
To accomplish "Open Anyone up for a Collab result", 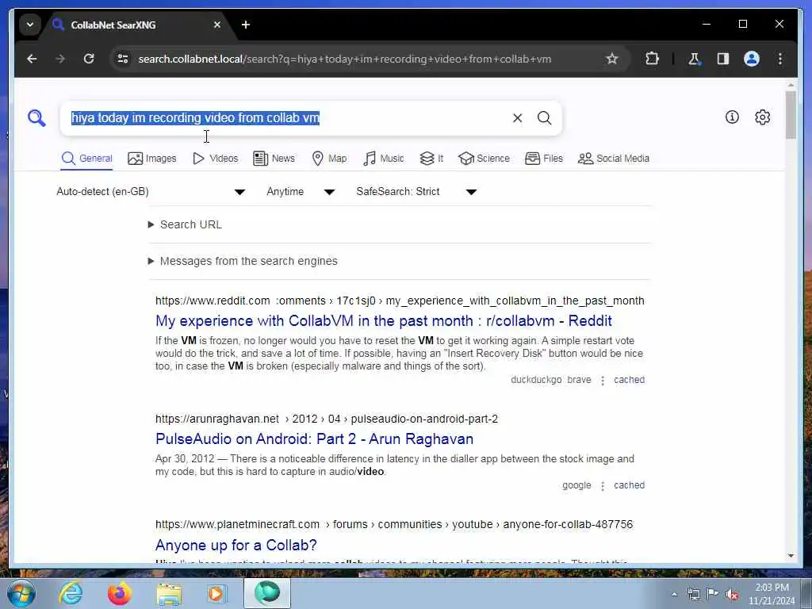I will click(x=236, y=546).
